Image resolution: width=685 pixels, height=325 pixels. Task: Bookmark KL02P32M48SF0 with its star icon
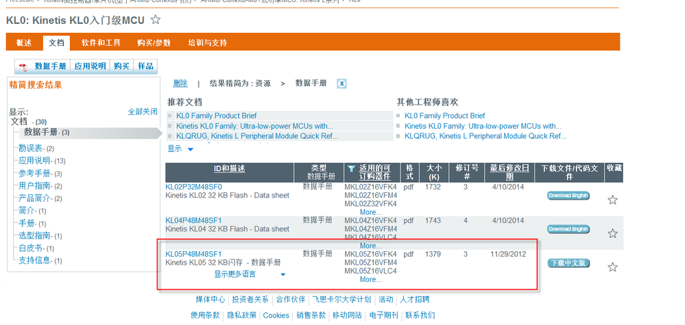(x=612, y=200)
